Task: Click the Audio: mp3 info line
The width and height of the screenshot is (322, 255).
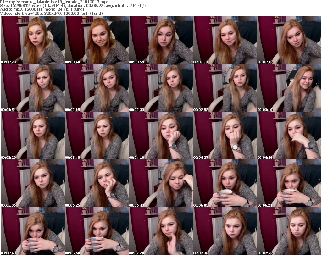Action: click(x=42, y=9)
